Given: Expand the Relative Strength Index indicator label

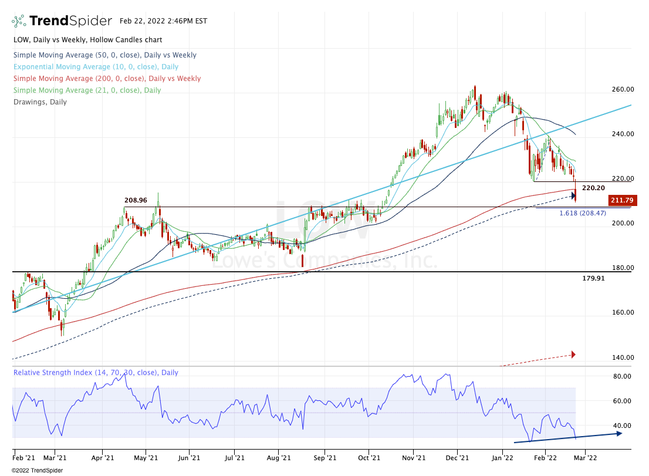Looking at the screenshot, I should pyautogui.click(x=96, y=373).
